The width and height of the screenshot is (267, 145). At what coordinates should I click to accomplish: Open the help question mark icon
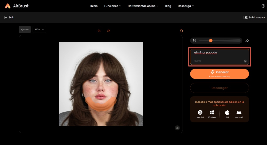263,6
